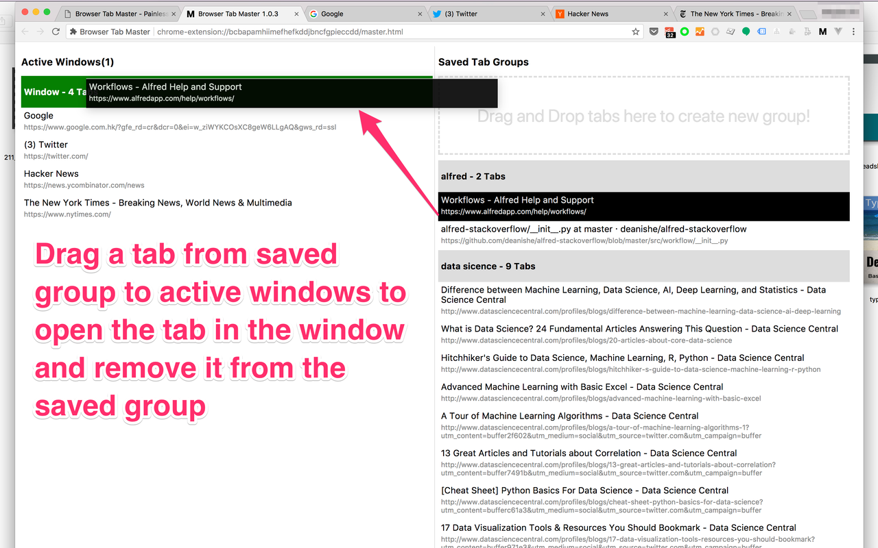Click the forward navigation arrow
This screenshot has width=878, height=548.
tap(40, 32)
